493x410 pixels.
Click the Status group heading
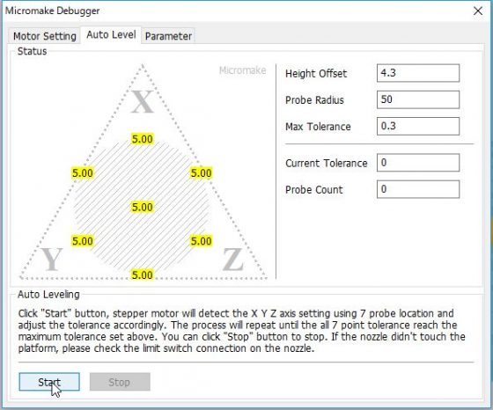coord(32,51)
